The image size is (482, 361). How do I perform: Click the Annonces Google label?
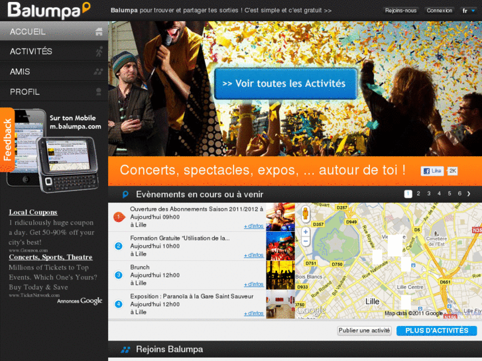(x=80, y=301)
